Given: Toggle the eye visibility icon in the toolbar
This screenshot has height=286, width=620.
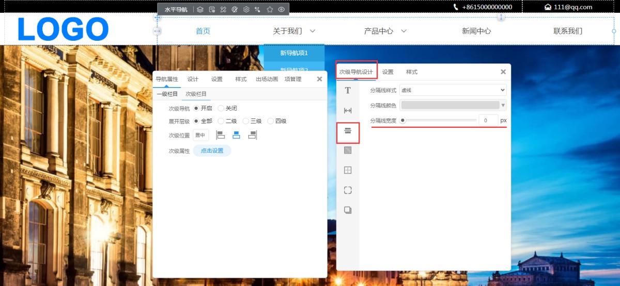Looking at the screenshot, I should (282, 9).
